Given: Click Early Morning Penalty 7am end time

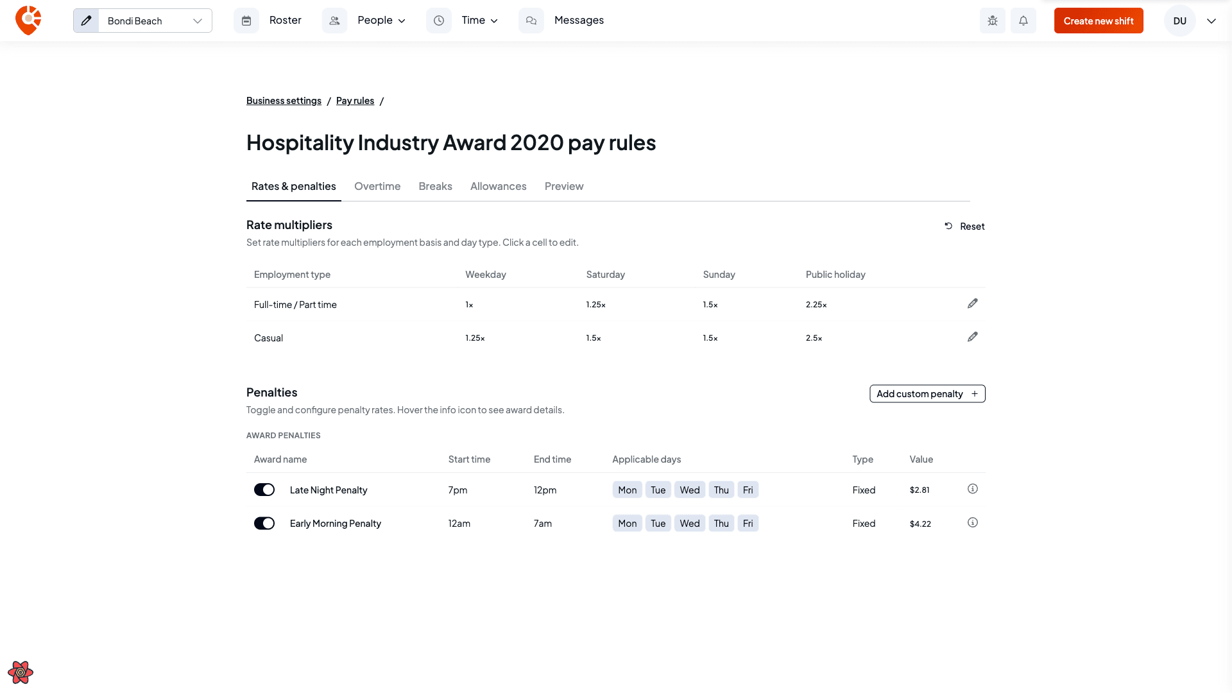Looking at the screenshot, I should click(x=542, y=524).
